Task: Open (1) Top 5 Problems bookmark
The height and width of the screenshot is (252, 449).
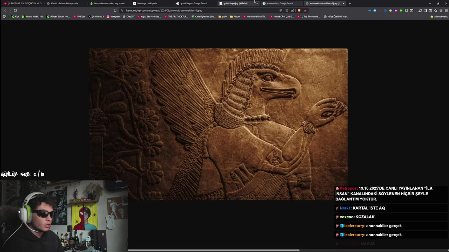Action: click(308, 16)
